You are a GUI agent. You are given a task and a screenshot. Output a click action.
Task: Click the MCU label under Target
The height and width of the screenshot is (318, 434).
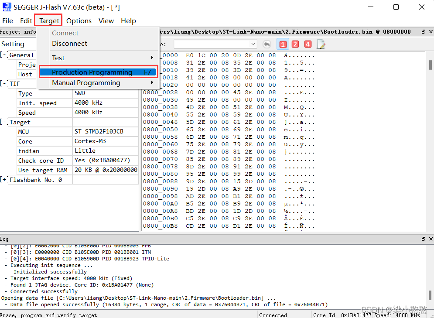[x=24, y=132]
